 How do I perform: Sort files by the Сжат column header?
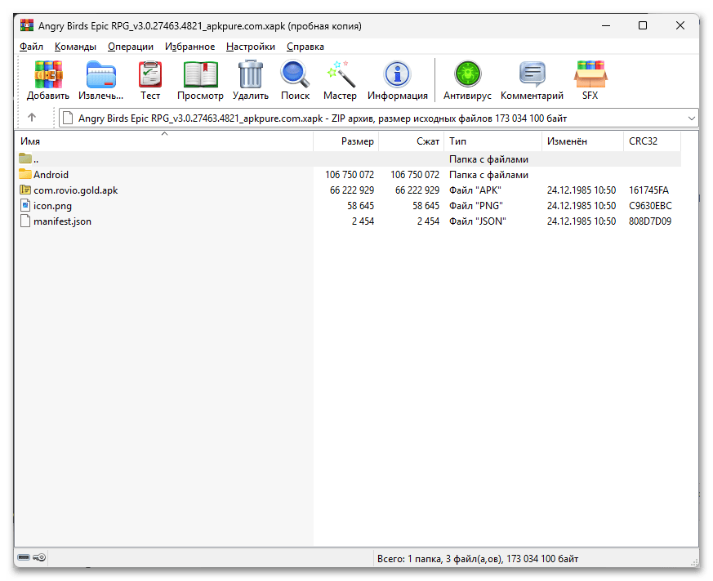pos(412,141)
